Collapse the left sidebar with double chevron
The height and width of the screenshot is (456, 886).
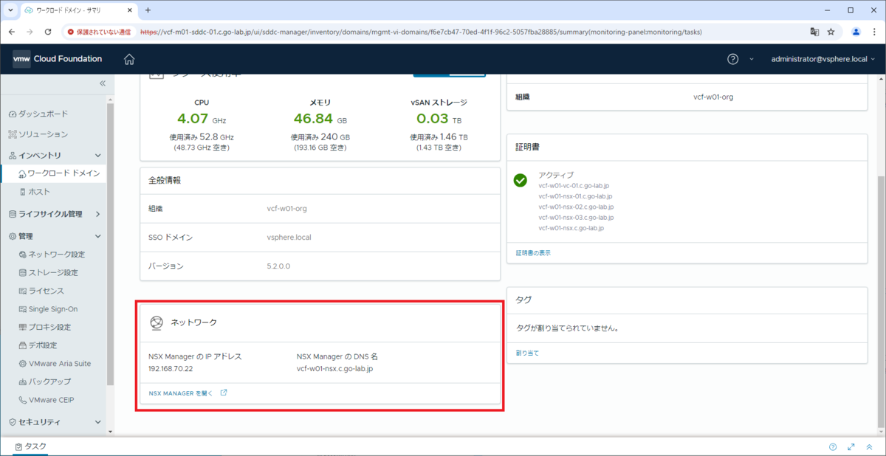pyautogui.click(x=103, y=83)
